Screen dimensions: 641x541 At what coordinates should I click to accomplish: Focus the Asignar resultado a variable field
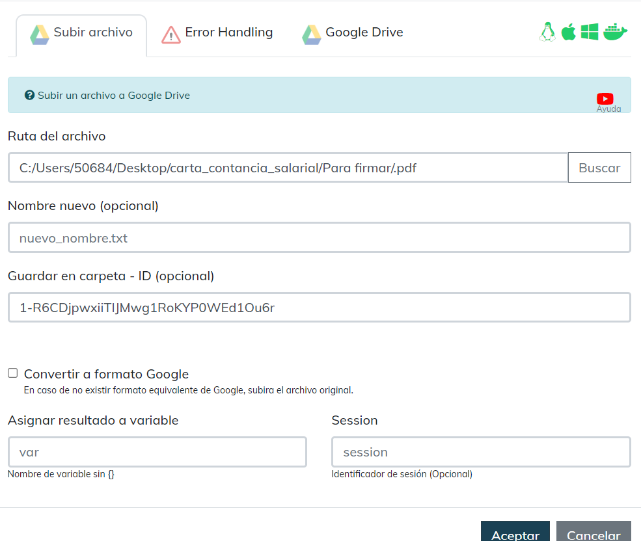[157, 452]
